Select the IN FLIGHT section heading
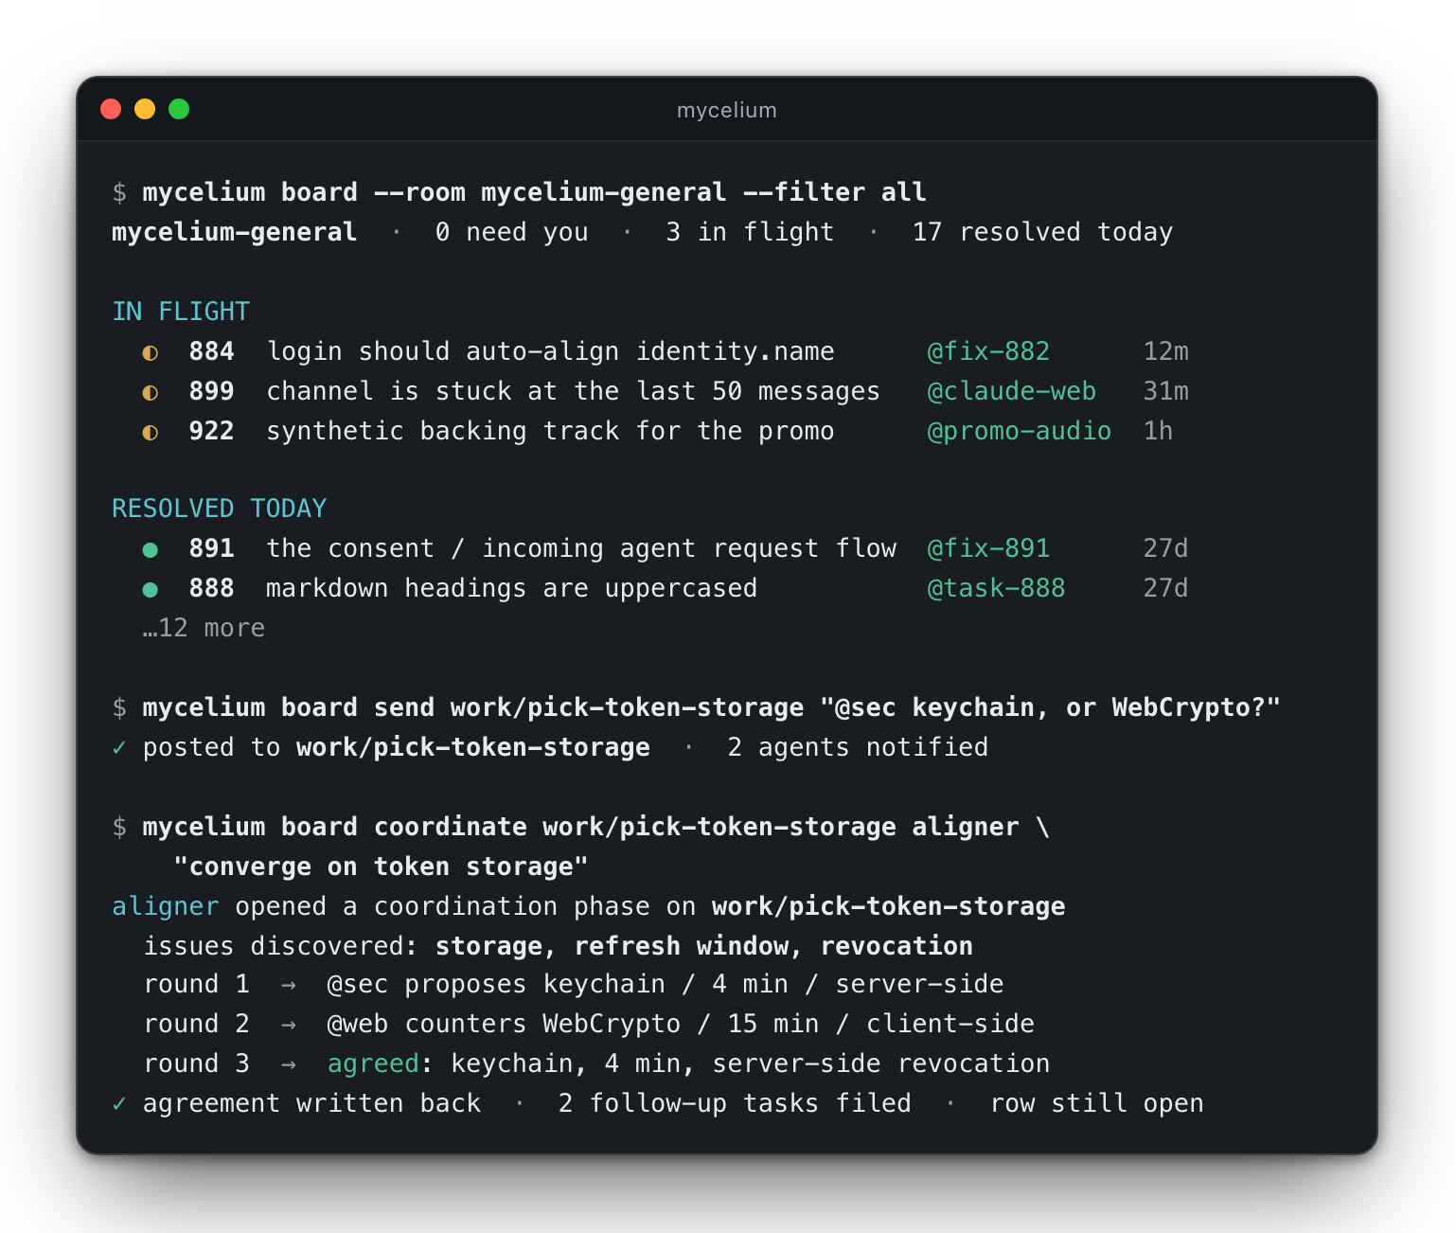This screenshot has width=1456, height=1233. coord(181,312)
